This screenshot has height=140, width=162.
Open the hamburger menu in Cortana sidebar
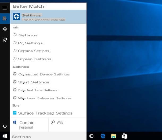pos(5,8)
